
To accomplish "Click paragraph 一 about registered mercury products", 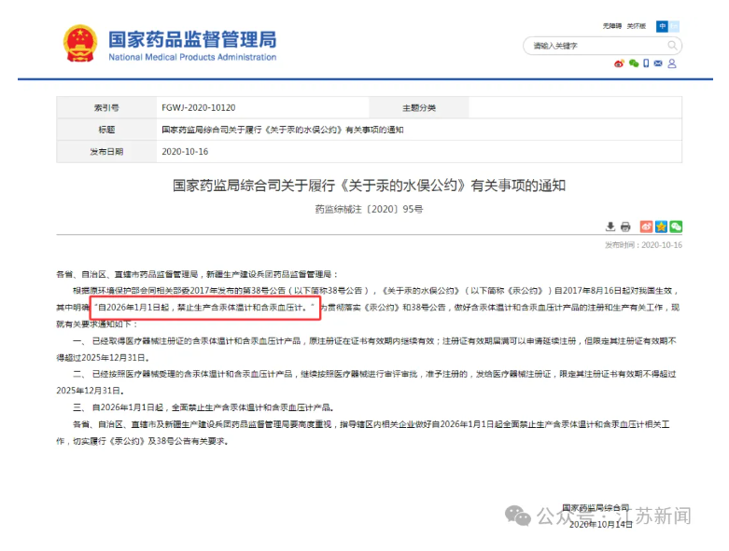I will point(366,349).
